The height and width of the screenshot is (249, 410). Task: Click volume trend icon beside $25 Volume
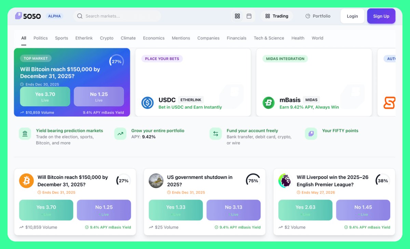point(151,227)
